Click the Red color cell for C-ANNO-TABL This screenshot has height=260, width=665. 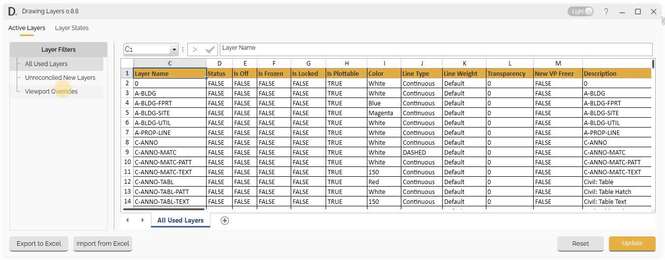tap(384, 182)
